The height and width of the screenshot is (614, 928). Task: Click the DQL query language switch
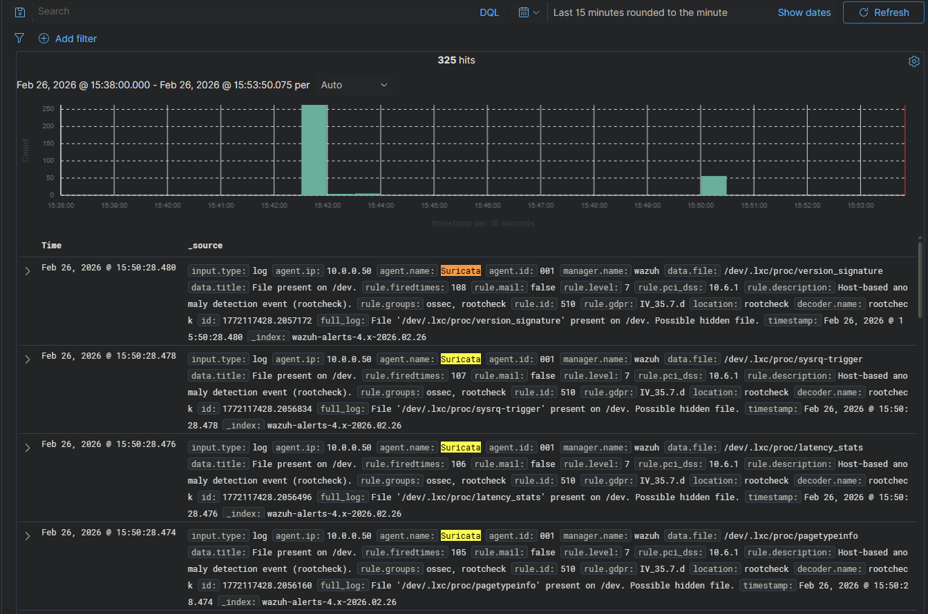(489, 12)
